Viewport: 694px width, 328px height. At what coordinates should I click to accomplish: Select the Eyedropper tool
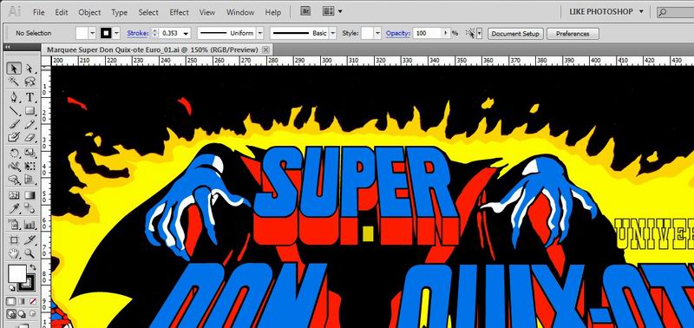tap(14, 208)
